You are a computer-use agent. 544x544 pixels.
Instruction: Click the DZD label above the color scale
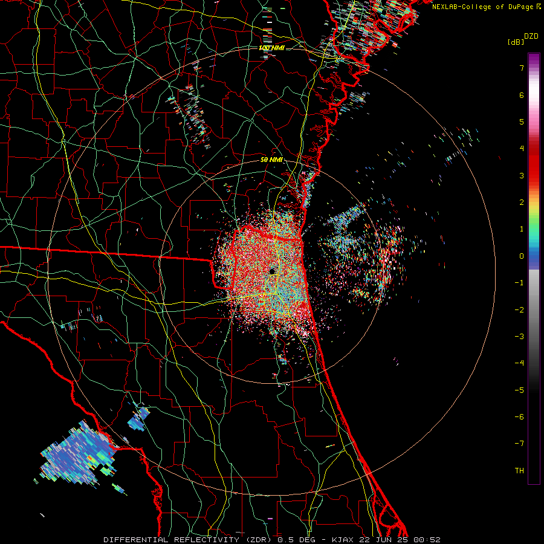pos(531,36)
